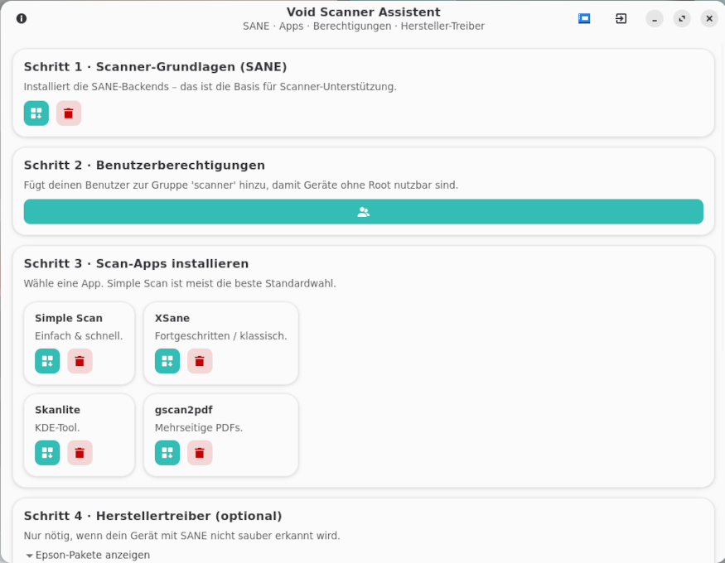Install the SANE backends in Schritt 1
Image resolution: width=725 pixels, height=563 pixels.
36,113
